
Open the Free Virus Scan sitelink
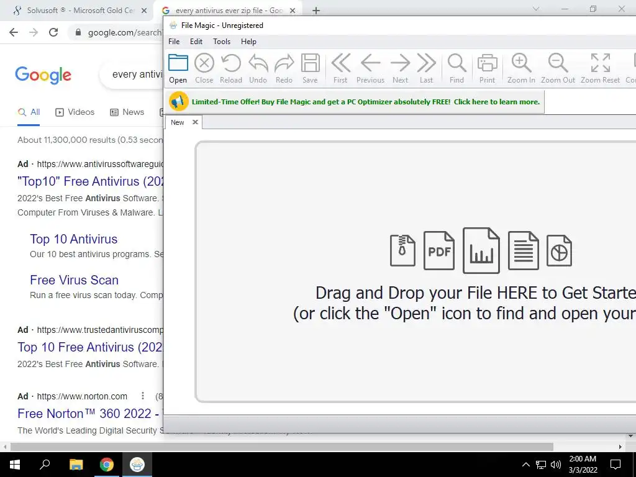(75, 280)
